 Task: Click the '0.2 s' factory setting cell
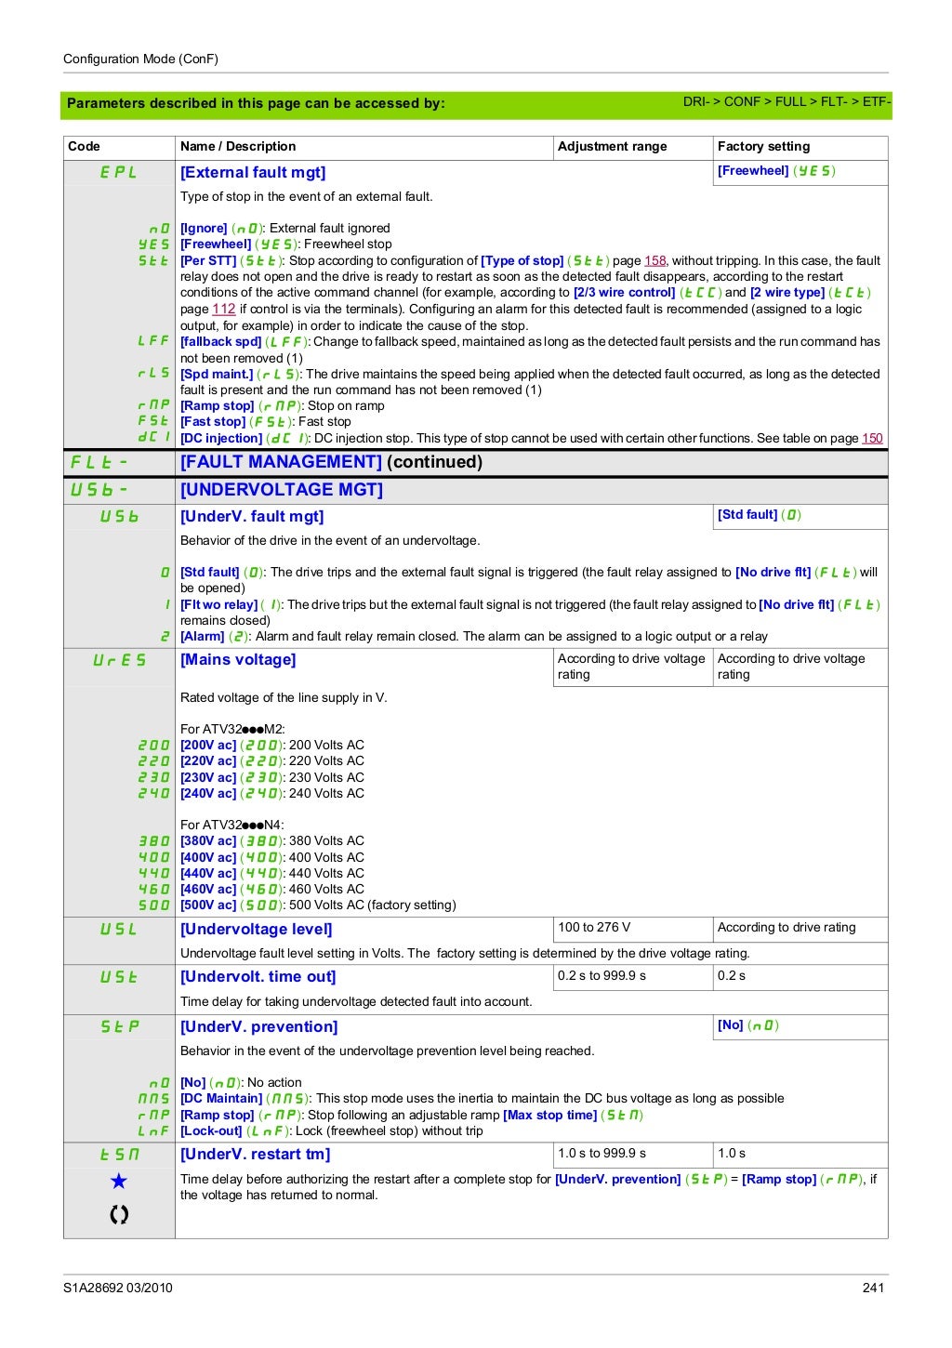pos(731,975)
